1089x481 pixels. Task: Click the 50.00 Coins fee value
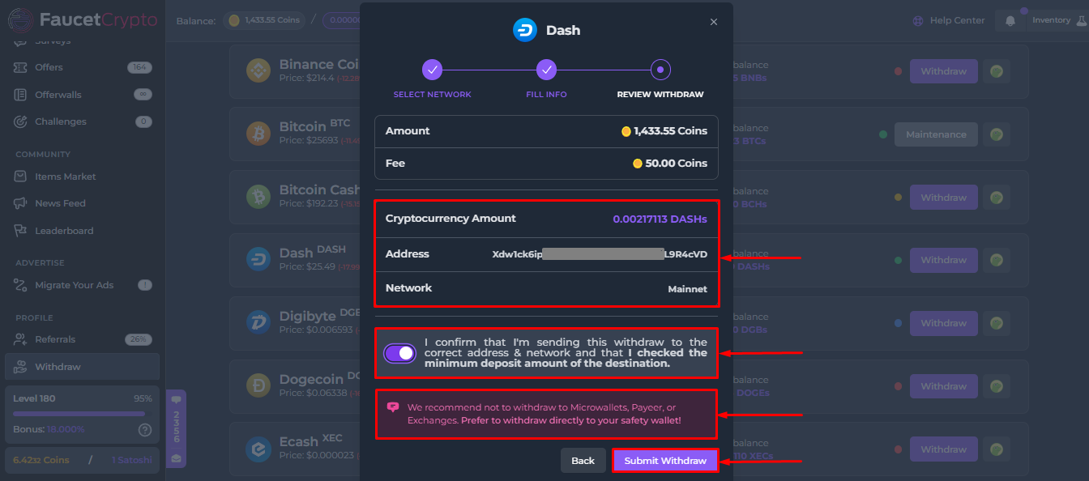(670, 164)
